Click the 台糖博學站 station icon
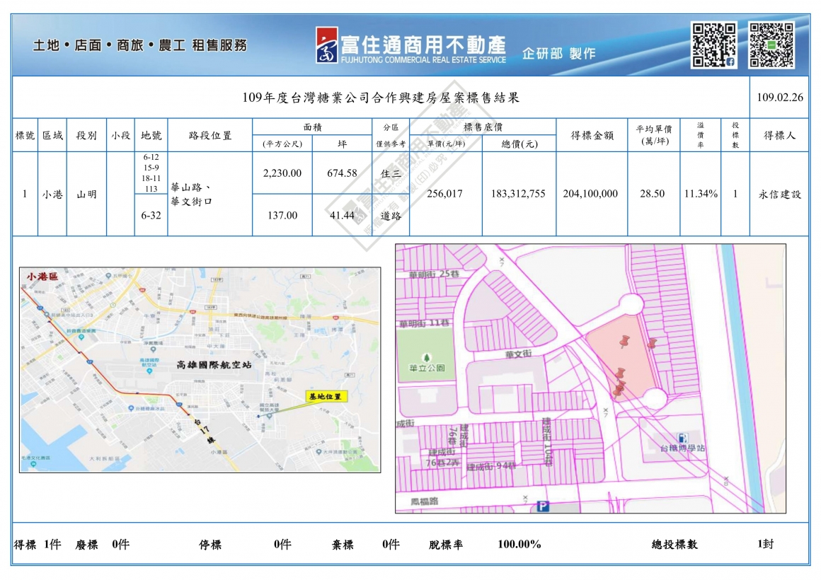Viewport: 821px width, 580px height. point(683,438)
